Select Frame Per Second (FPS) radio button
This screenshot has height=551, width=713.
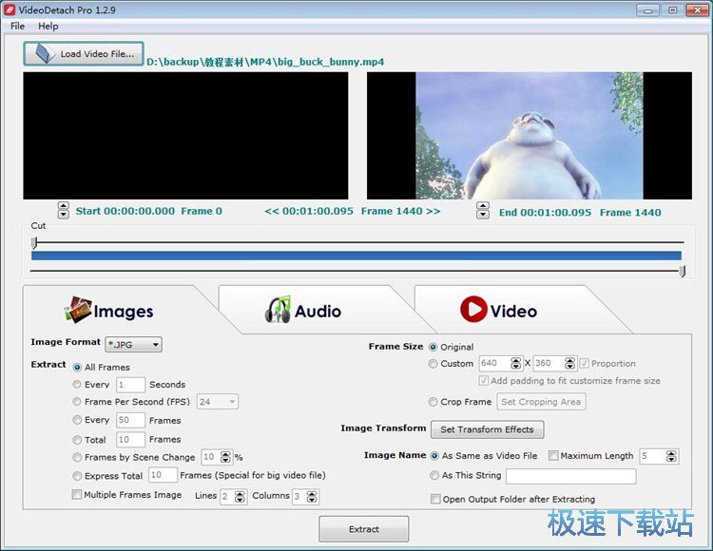tap(77, 402)
